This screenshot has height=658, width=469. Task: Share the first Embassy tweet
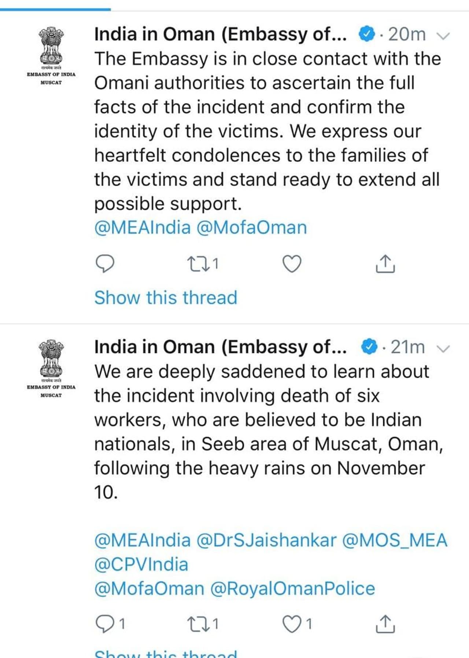385,264
